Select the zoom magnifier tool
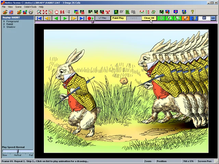The width and height of the screenshot is (219, 164). point(39,12)
